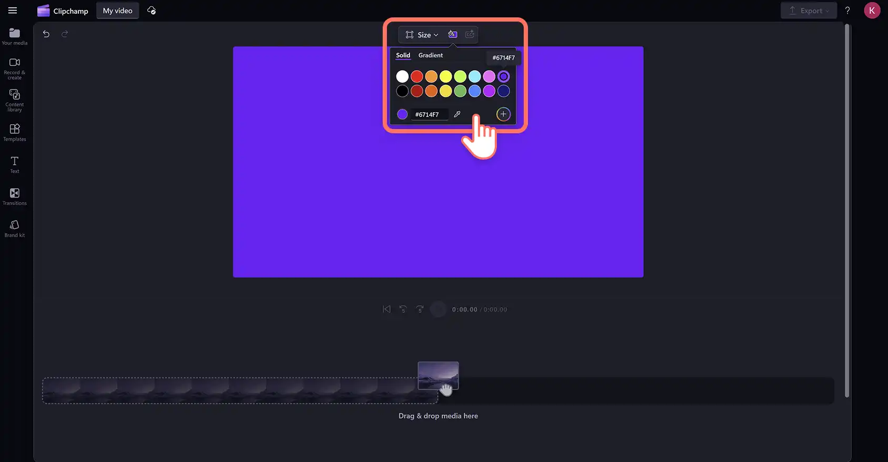Add a custom color with plus button
This screenshot has height=462, width=888.
(503, 114)
